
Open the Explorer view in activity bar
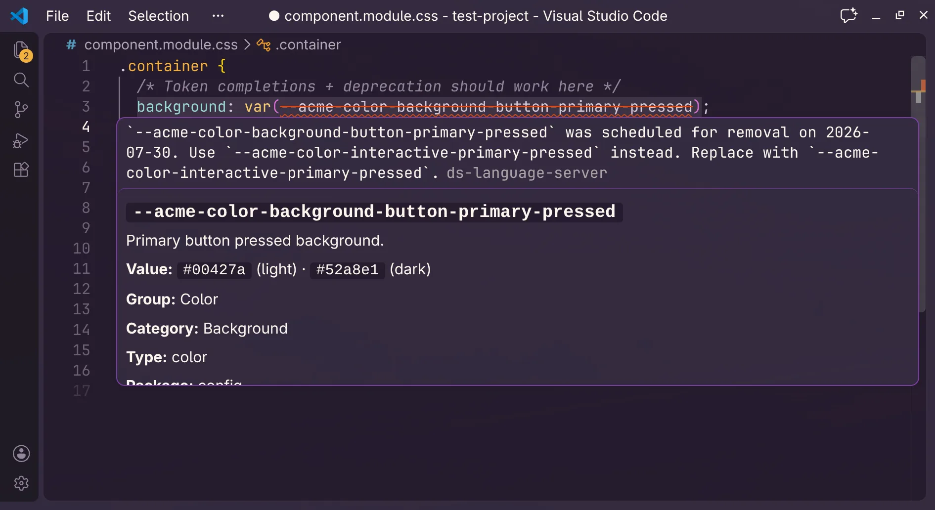[21, 50]
